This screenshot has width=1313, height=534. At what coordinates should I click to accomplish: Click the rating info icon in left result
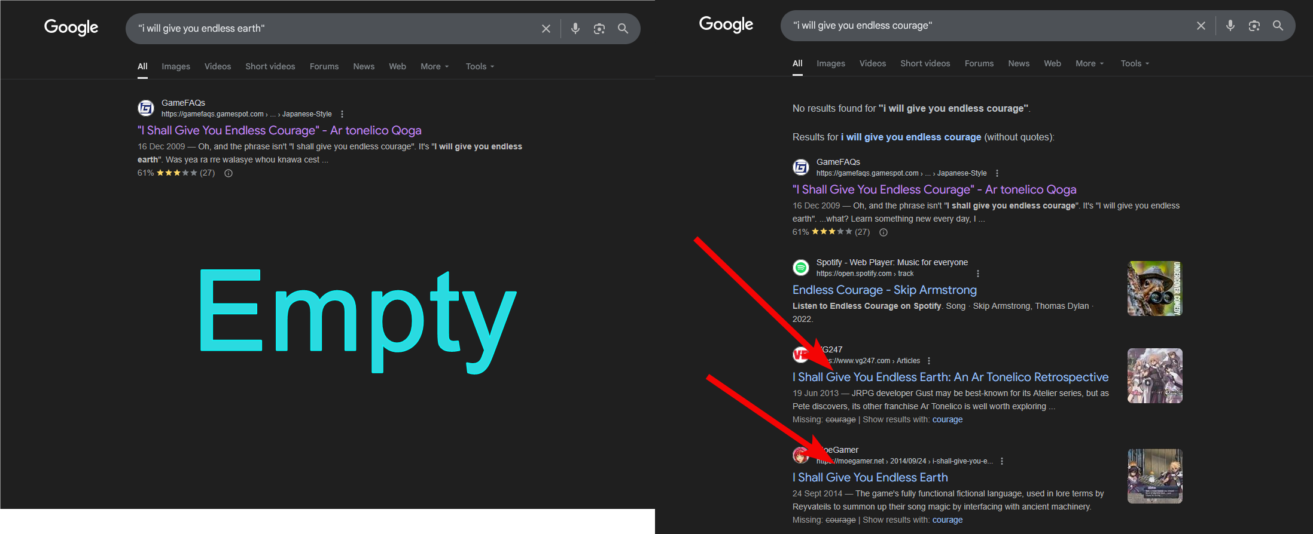[x=229, y=173]
